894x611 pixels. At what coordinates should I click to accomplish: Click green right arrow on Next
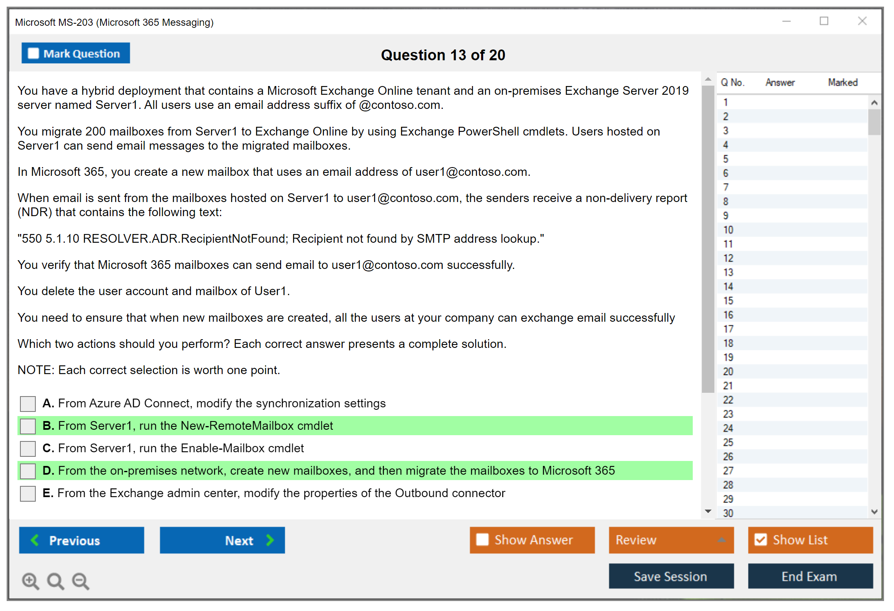pos(270,540)
